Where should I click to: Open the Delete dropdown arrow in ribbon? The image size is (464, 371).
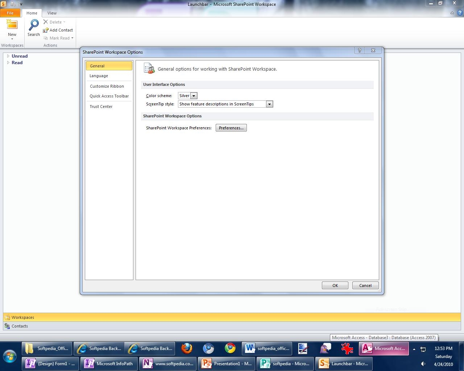(x=65, y=22)
